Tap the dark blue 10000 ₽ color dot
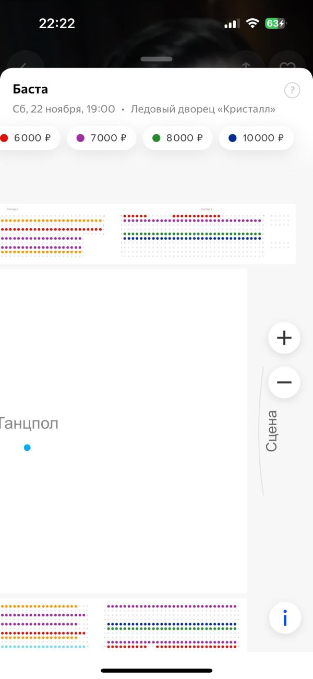 [233, 138]
